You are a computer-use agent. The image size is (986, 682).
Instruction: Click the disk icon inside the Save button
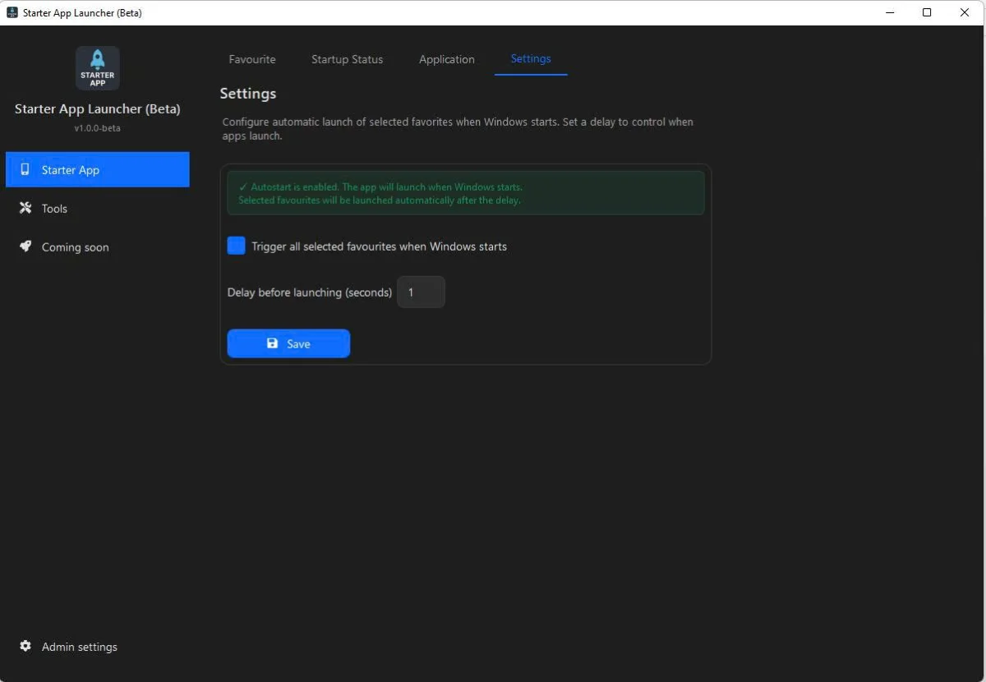pos(272,343)
